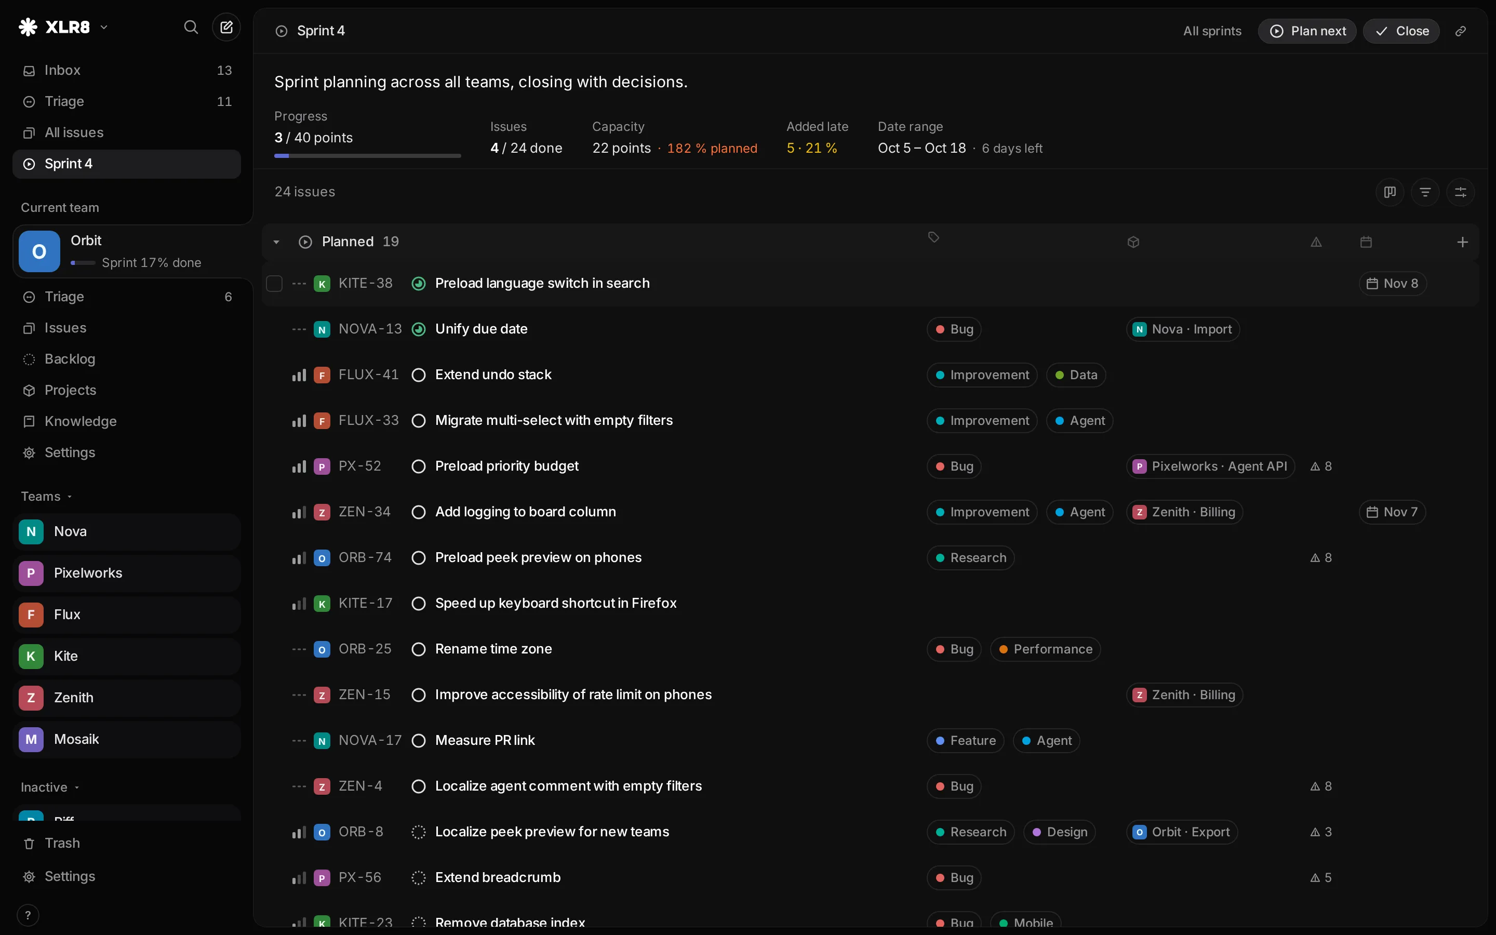This screenshot has height=935, width=1496.
Task: Click the plus icon in Planned header
Action: coord(1462,242)
